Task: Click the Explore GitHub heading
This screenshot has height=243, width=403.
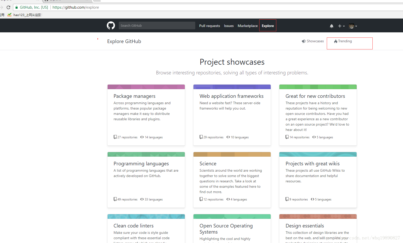Action: 124,41
